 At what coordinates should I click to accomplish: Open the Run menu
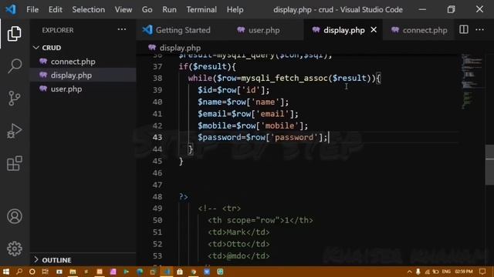pyautogui.click(x=169, y=9)
